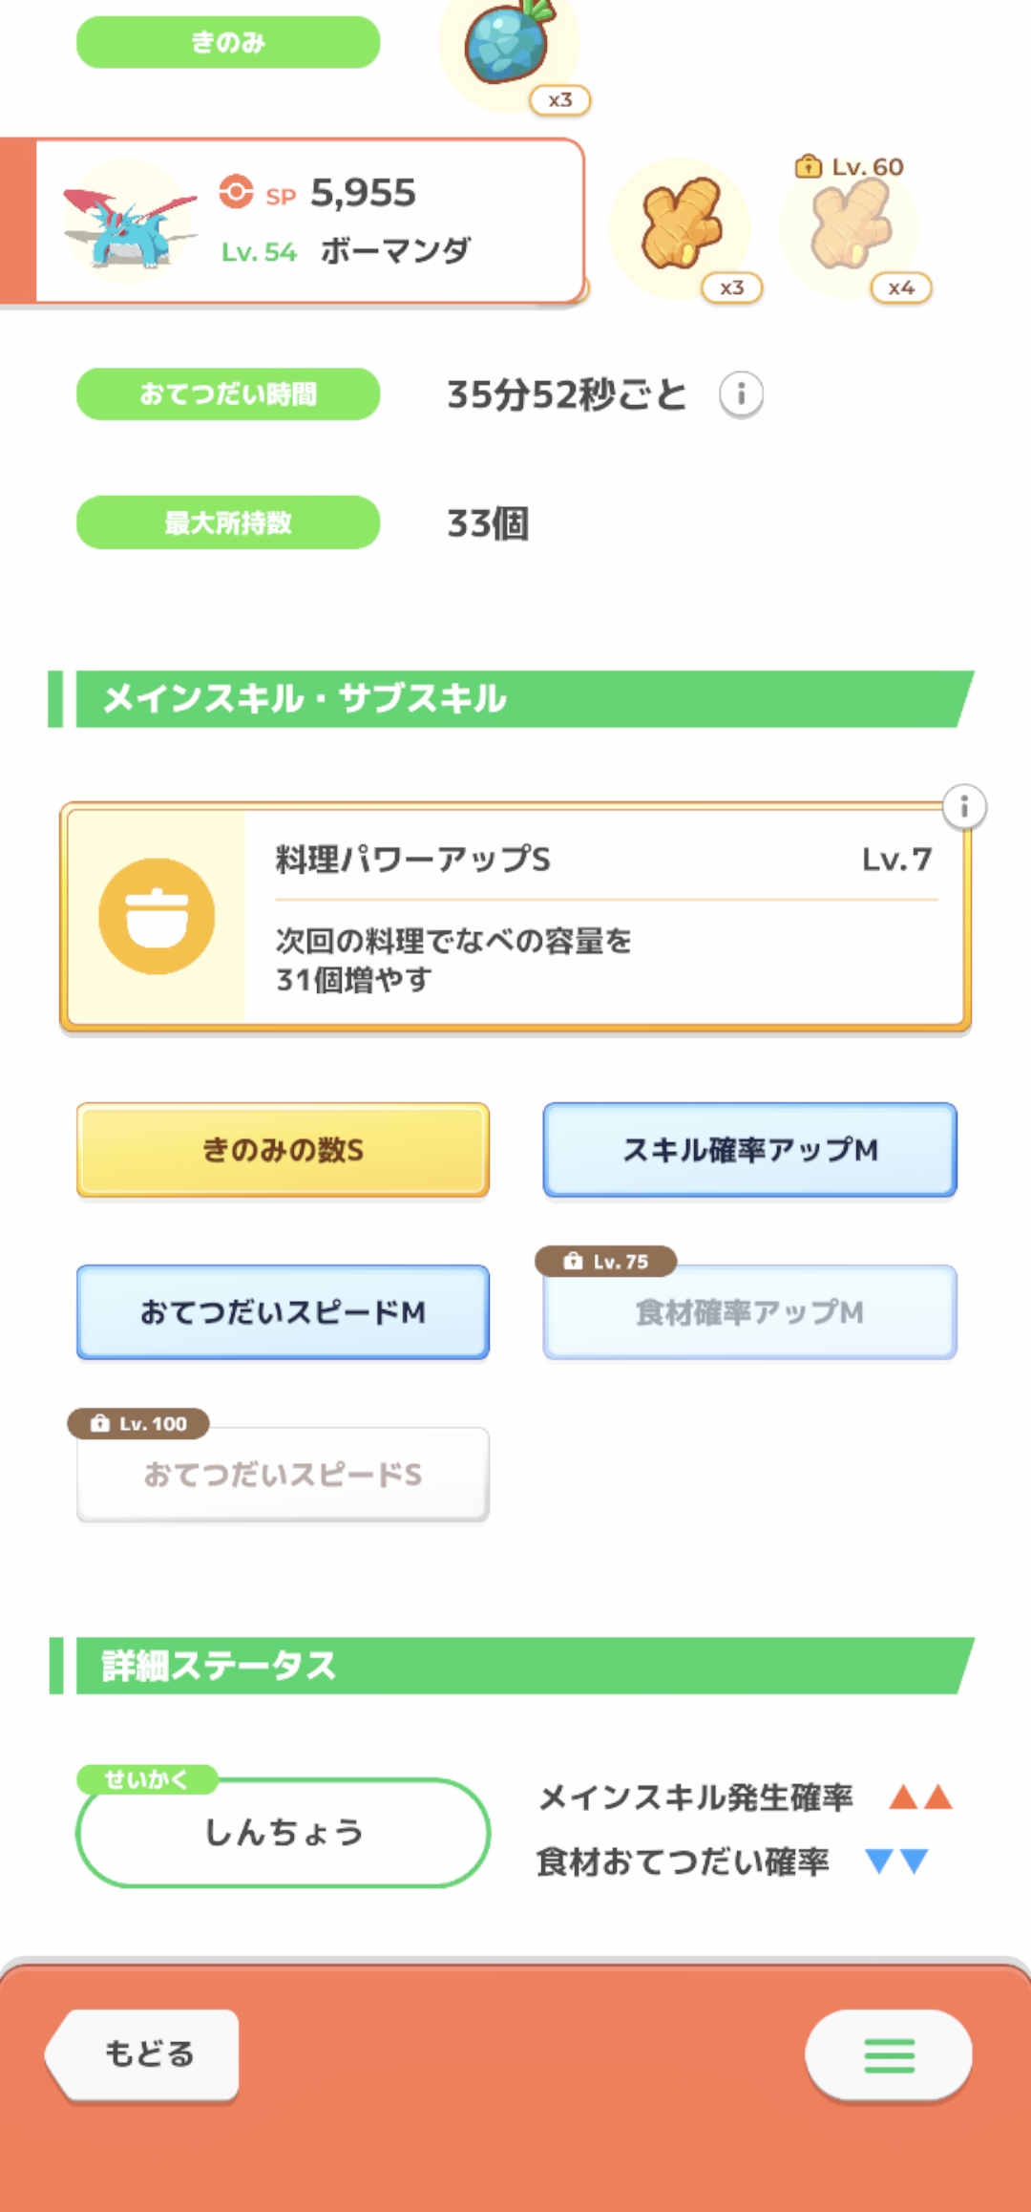Select the unlocked ginger ingredient icon
Screen dimensions: 1031x2212
681,226
